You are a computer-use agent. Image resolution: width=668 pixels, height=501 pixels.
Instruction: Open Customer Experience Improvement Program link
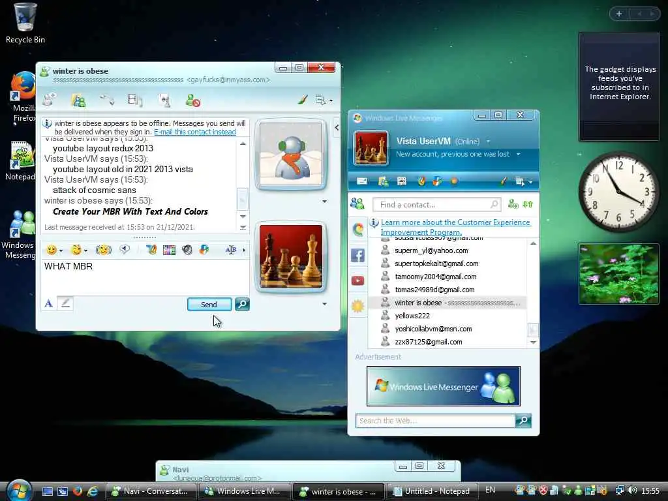456,227
